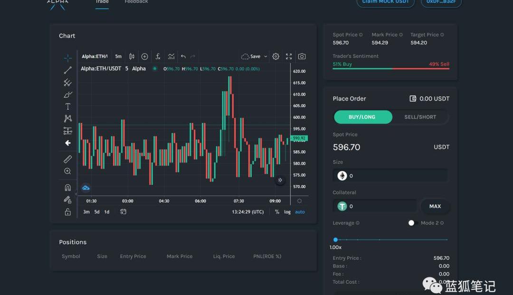Viewport: 513px width, 295px height.
Task: Open the timezone clock 13:24:29 (UTC)
Action: pos(247,212)
